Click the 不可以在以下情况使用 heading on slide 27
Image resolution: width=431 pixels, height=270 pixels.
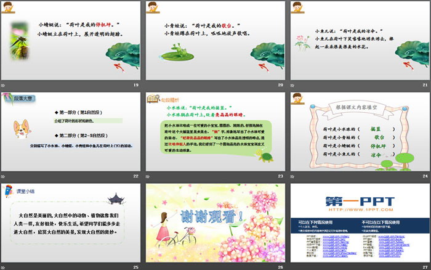pos(381,222)
